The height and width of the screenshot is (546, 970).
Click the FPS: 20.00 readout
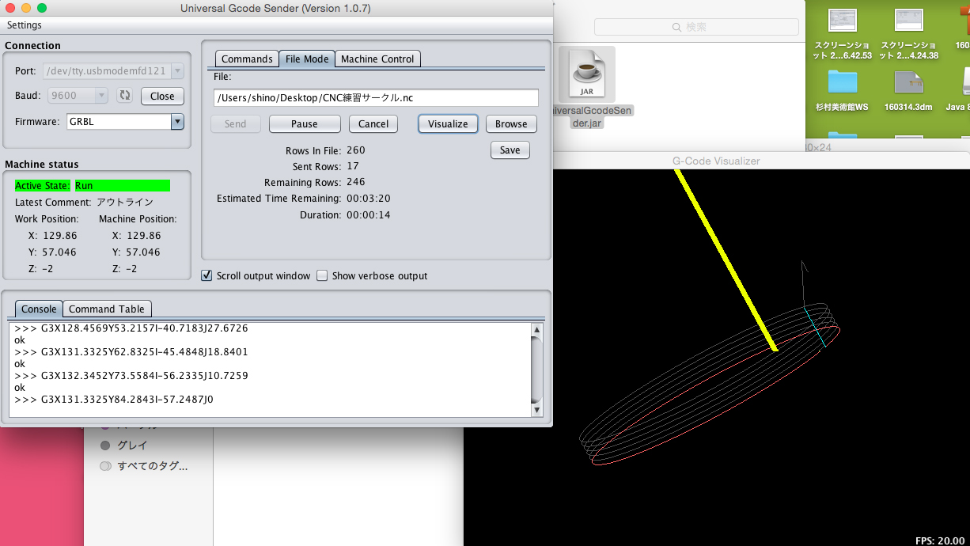[x=940, y=540]
